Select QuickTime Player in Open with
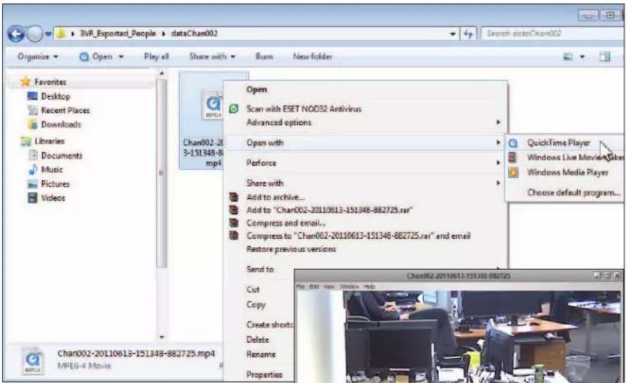 tap(558, 143)
